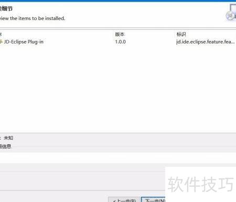Click the 详细信息 section label
This screenshot has width=236, height=202.
pos(5,146)
